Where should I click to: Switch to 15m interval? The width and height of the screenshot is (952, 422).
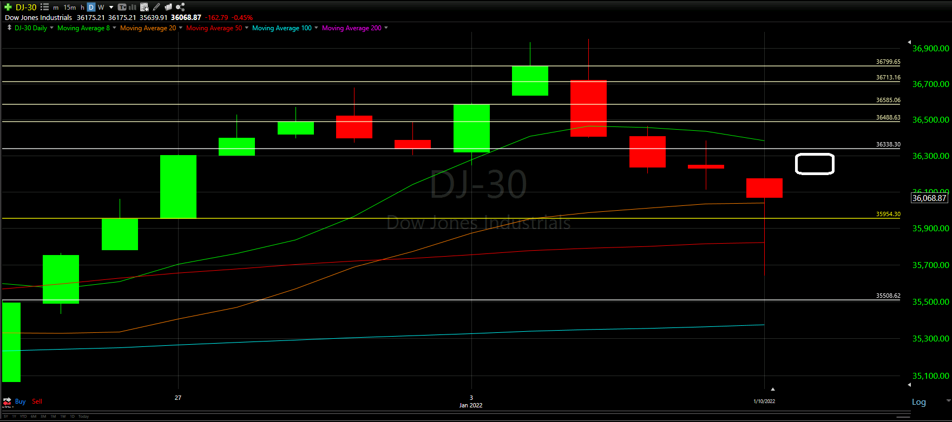tap(70, 8)
